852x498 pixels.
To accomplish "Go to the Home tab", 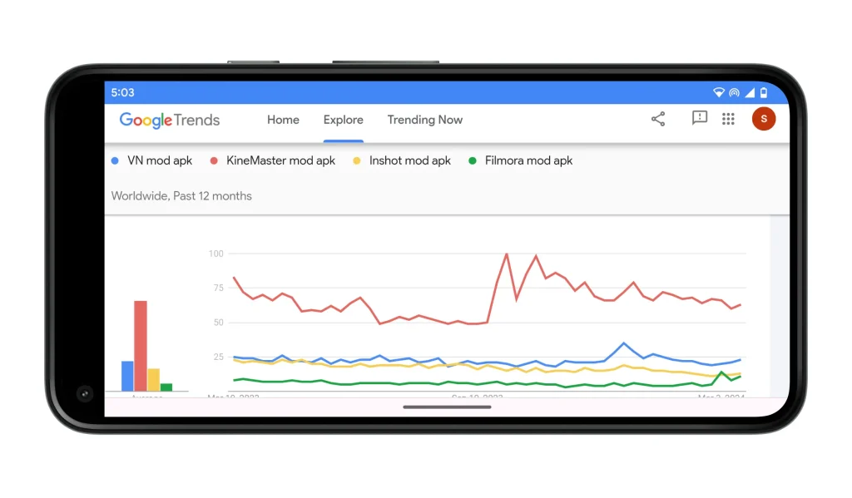I will tap(283, 120).
